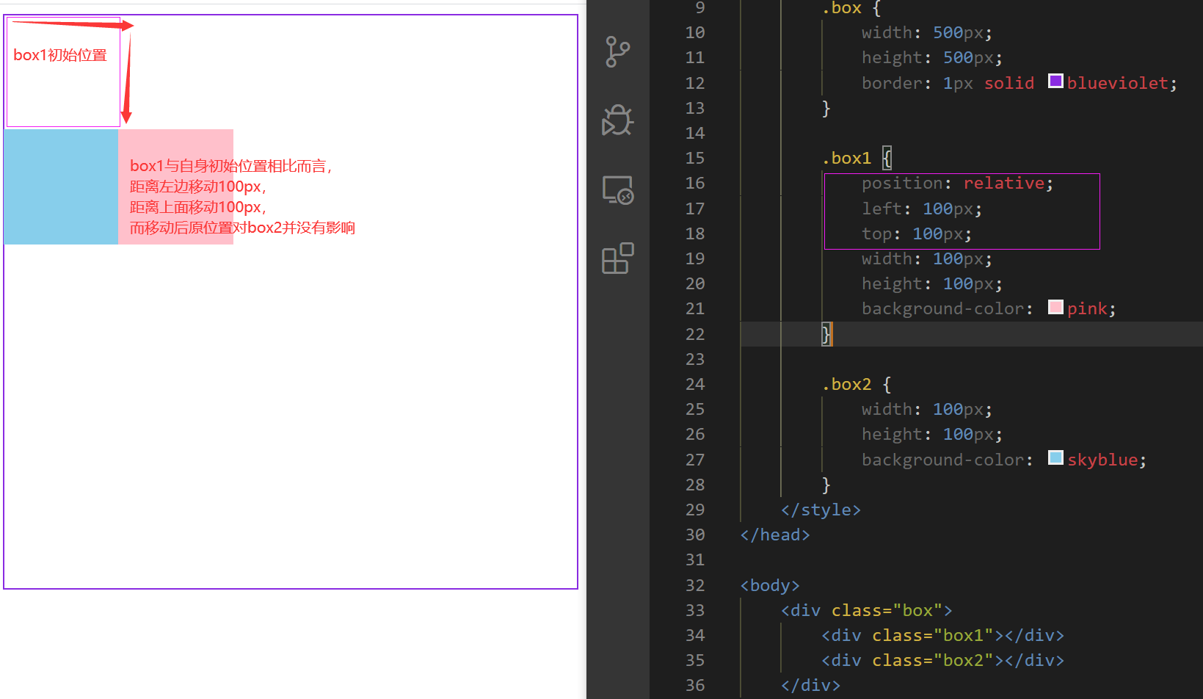The image size is (1203, 699).
Task: Open the Source Control view
Action: (617, 52)
